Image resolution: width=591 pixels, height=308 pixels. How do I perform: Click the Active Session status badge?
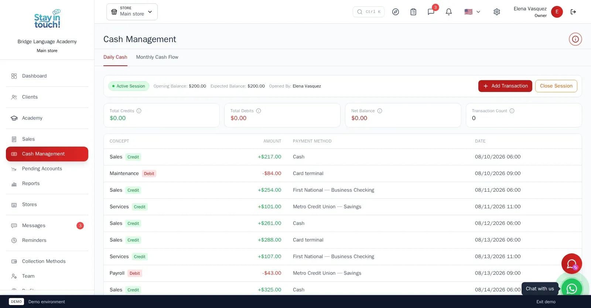(129, 86)
